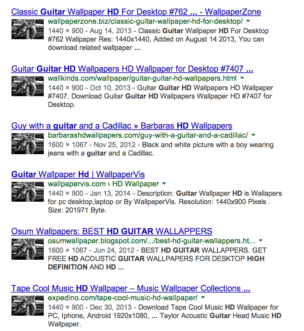
Task: Click thumbnail beside the WallpaperVis result
Action: 28,192
